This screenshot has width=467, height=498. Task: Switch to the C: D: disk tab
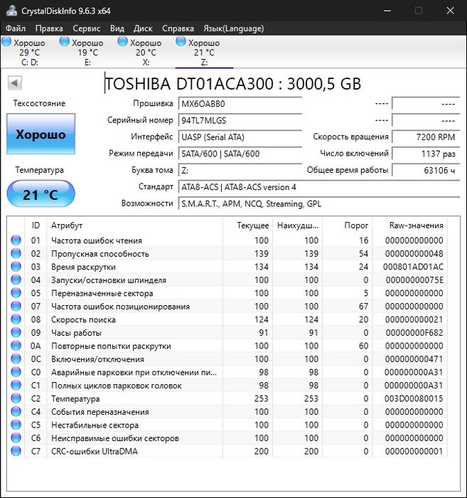tap(30, 52)
